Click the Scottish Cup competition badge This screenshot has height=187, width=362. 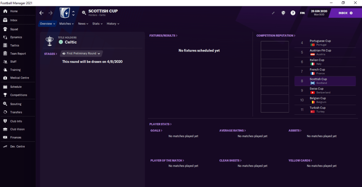tap(65, 13)
